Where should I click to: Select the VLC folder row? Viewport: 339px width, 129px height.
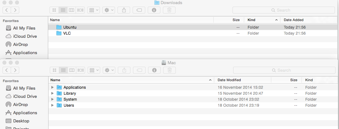[x=193, y=33]
